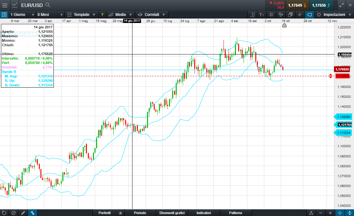
Task: Click the favorites star icon
Action: [121, 213]
